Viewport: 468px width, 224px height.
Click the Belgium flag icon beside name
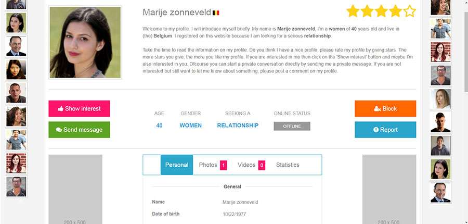tap(216, 12)
